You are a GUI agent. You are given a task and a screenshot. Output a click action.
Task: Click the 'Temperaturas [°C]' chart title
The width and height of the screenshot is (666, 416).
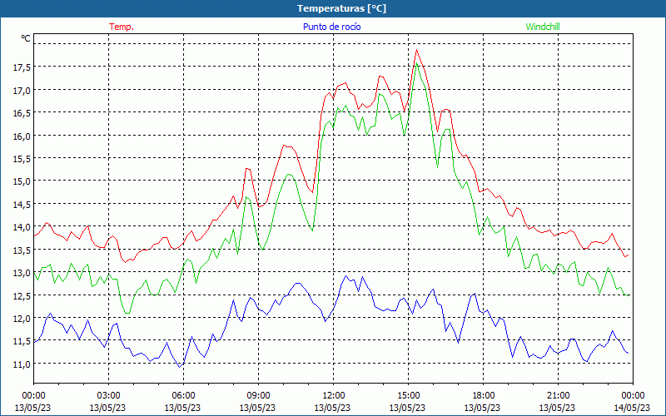coord(341,8)
